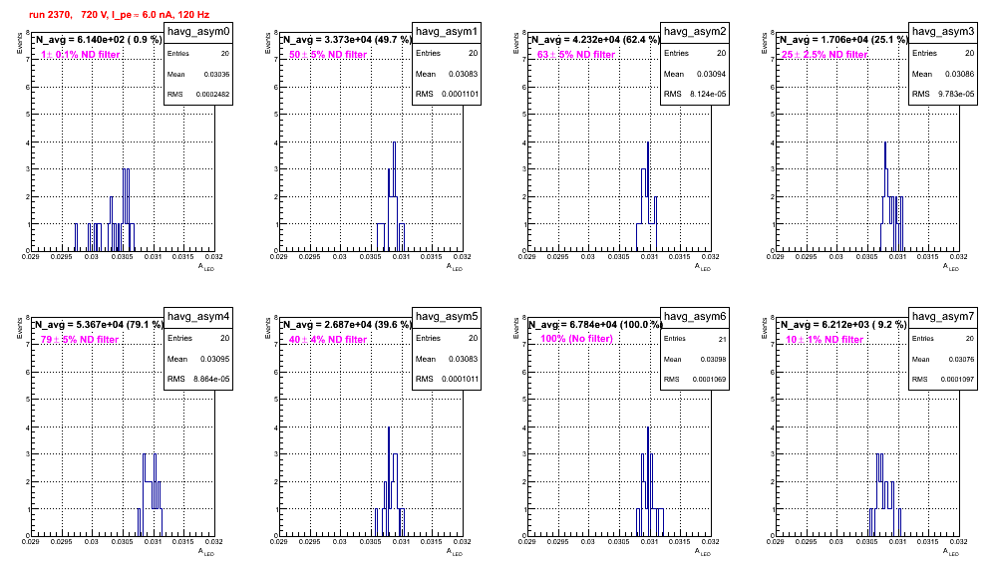Screen dimensions: 993x570
Task: Click the A_LED axis title under havg_asym0
Action: [206, 267]
